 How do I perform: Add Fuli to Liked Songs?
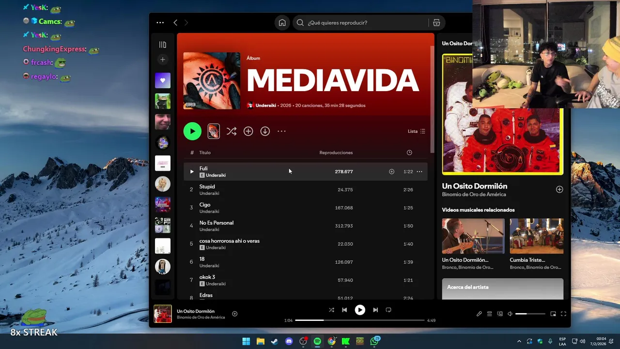pos(392,172)
